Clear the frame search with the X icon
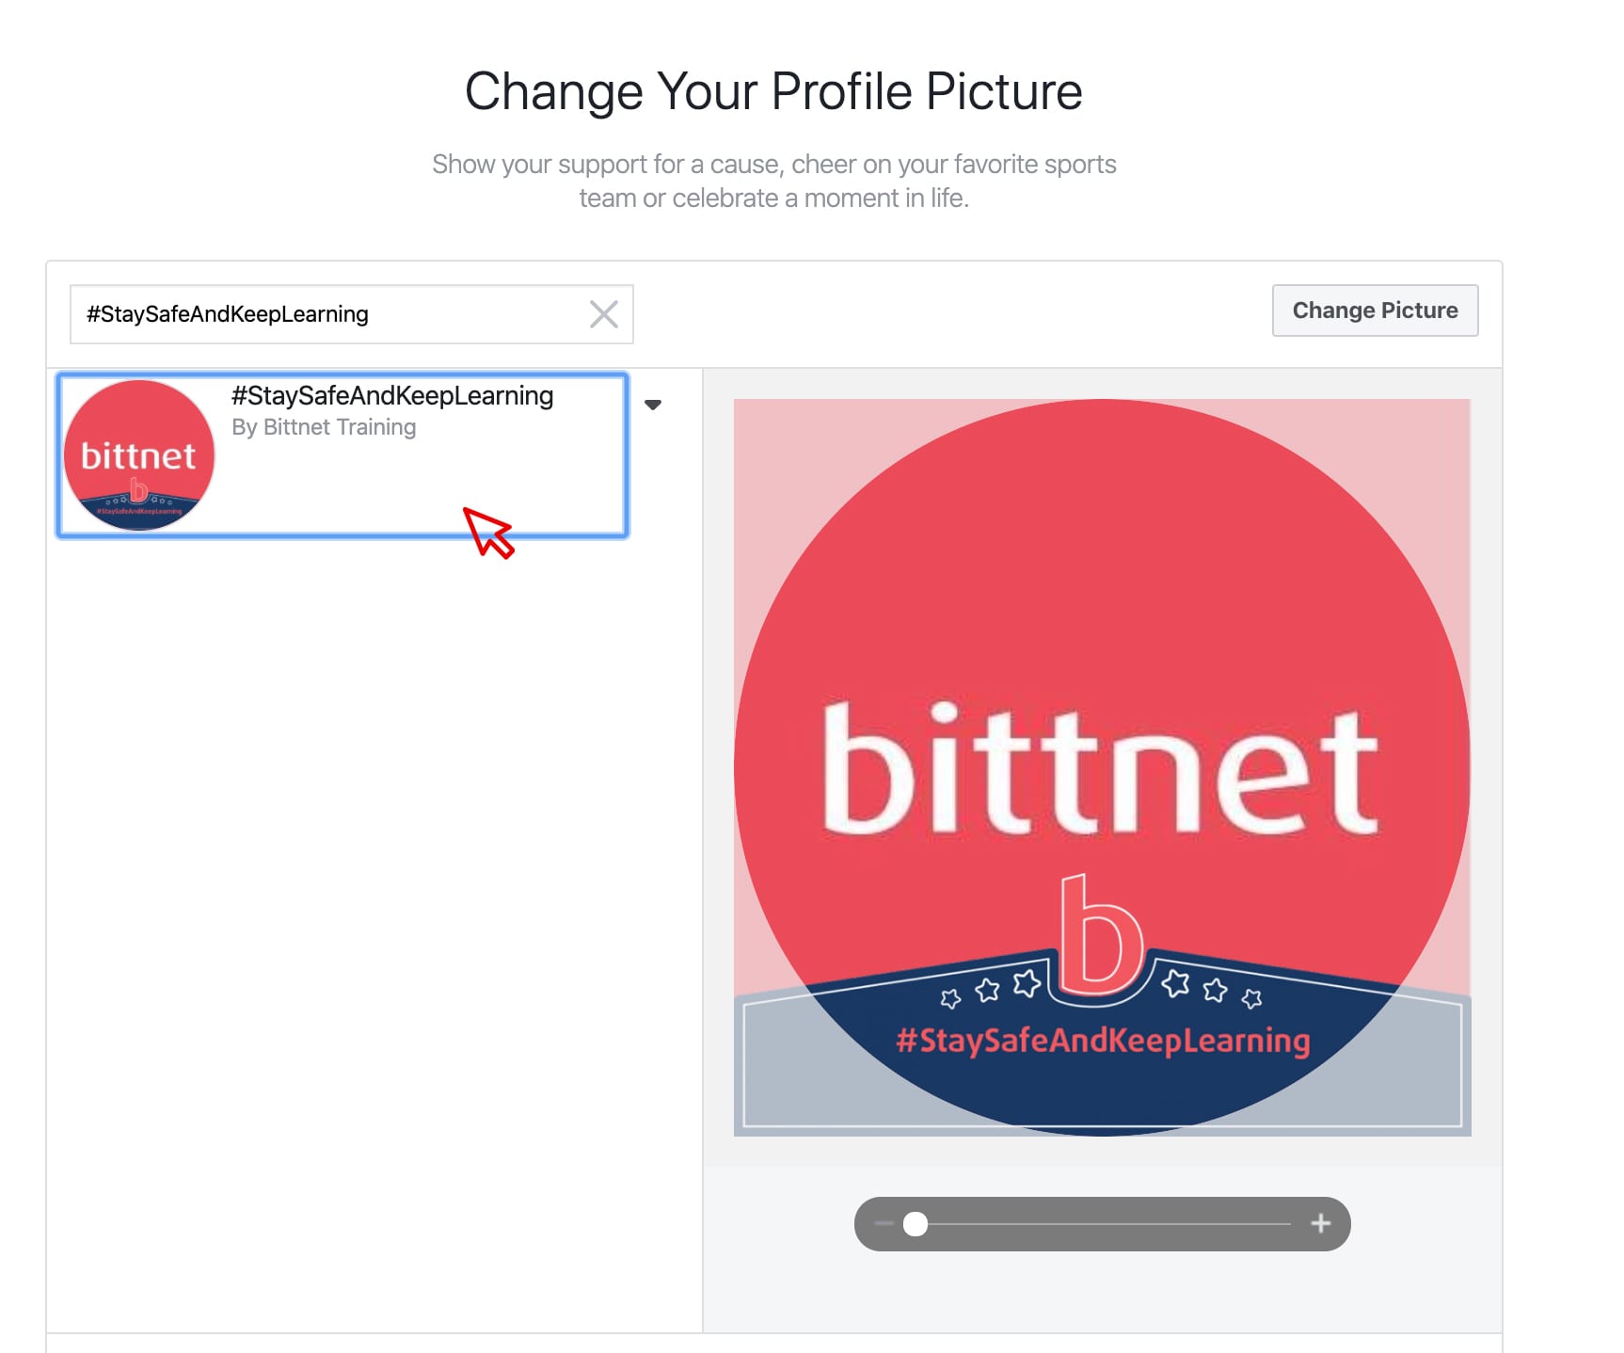Viewport: 1624px width, 1353px height. coord(604,314)
